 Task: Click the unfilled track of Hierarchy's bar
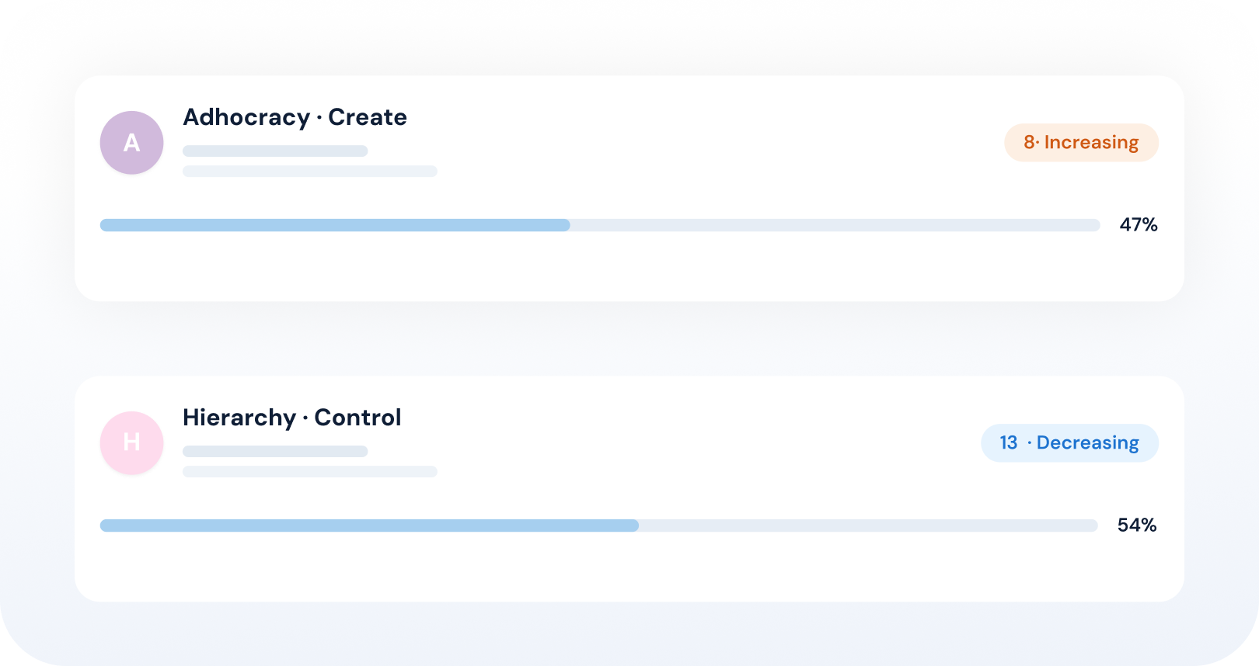(868, 526)
